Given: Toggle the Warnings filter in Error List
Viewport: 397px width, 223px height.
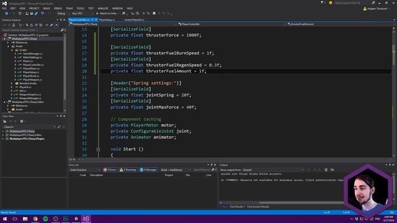Looking at the screenshot, I should pyautogui.click(x=128, y=170).
